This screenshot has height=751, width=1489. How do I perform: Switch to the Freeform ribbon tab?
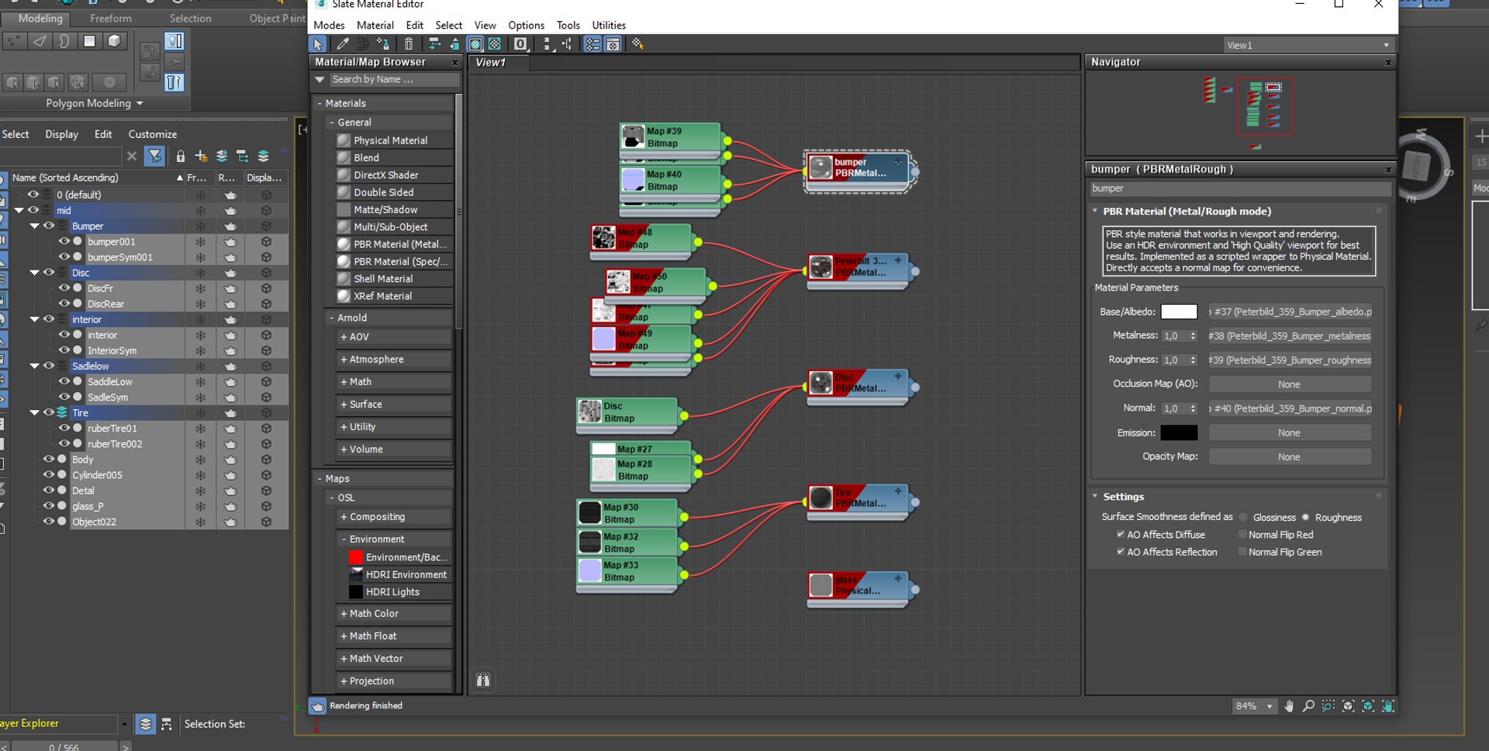pyautogui.click(x=111, y=18)
